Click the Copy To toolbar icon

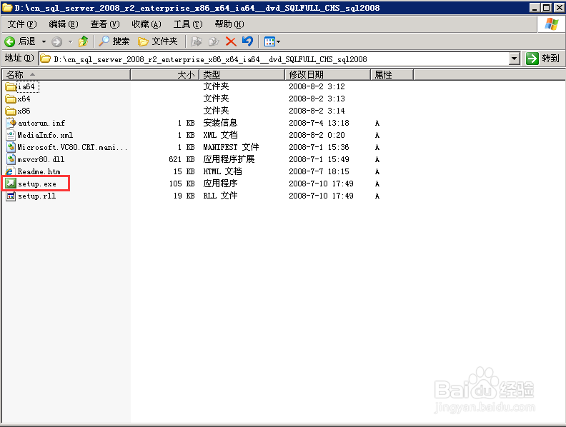[x=214, y=42]
